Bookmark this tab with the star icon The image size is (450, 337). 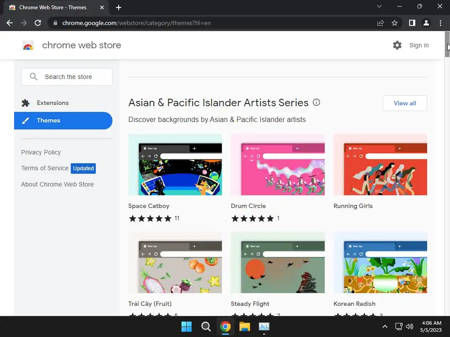pyautogui.click(x=395, y=23)
